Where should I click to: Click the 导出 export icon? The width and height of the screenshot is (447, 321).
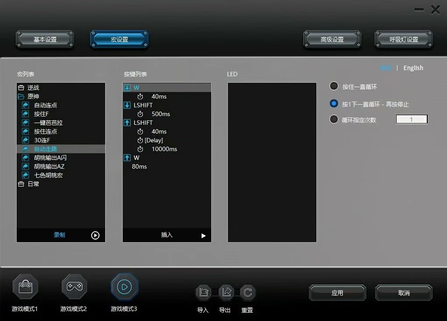click(226, 293)
